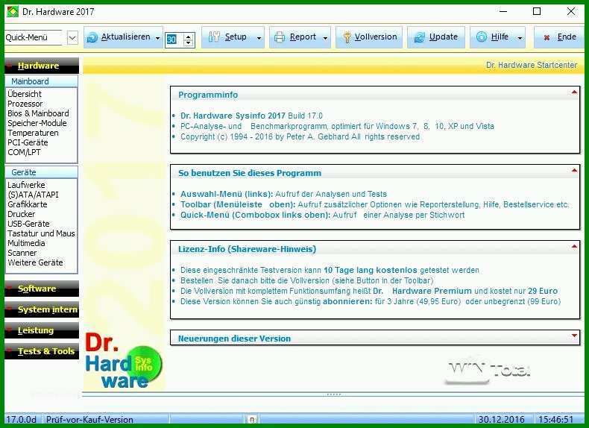Open the Übersicht analysis
The image size is (589, 428).
point(25,94)
